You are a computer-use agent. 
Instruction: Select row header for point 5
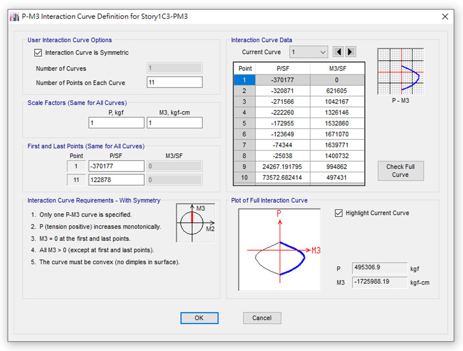(x=245, y=123)
